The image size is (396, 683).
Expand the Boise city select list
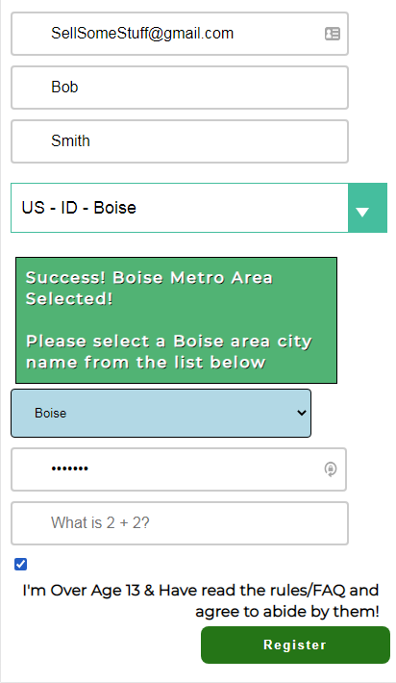click(161, 413)
